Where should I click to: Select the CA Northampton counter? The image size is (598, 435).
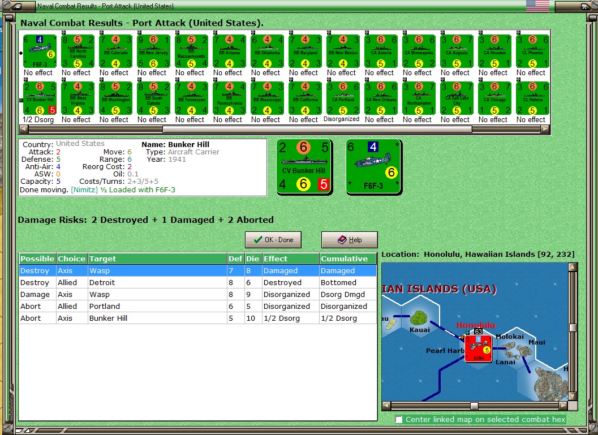pos(419,99)
